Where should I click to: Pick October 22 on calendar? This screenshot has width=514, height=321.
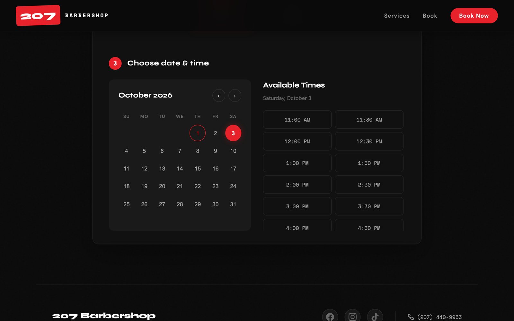(198, 186)
